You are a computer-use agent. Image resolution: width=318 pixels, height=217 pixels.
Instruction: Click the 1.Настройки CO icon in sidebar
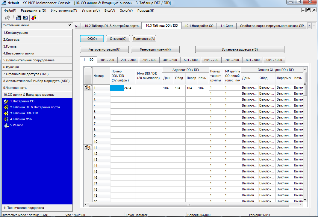click(x=6, y=101)
